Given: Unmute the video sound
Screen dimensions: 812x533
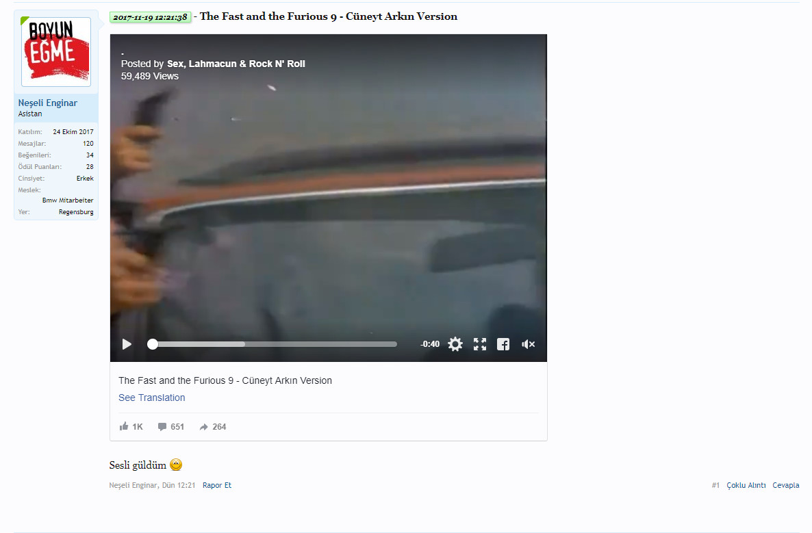Looking at the screenshot, I should pos(529,344).
